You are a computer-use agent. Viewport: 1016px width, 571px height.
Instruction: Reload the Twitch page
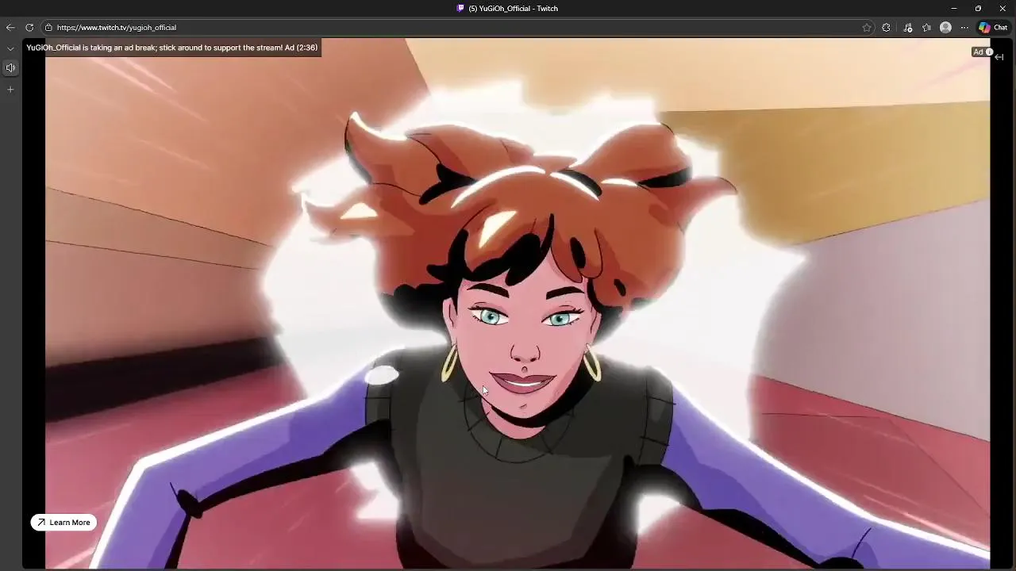tap(29, 27)
